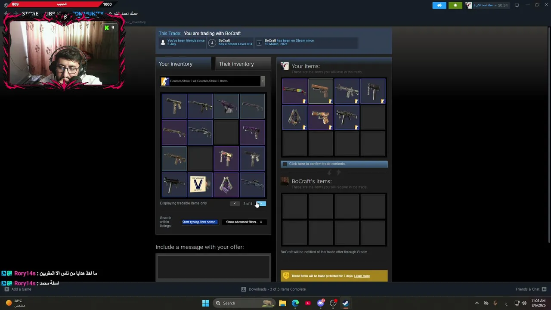Screen dimensions: 551x310
Task: Open Friends & Chat text link
Action: (528, 289)
